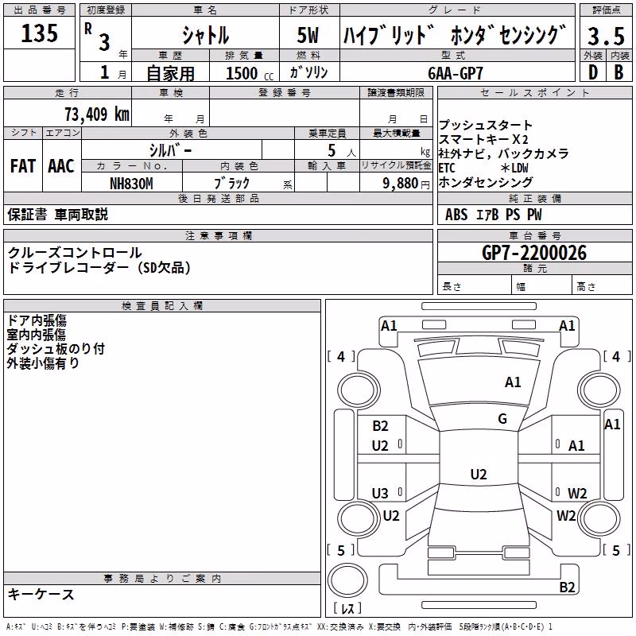Click inspector note ダッシュ板のり付
Viewport: 636px width, 636px height.
pyautogui.click(x=56, y=349)
